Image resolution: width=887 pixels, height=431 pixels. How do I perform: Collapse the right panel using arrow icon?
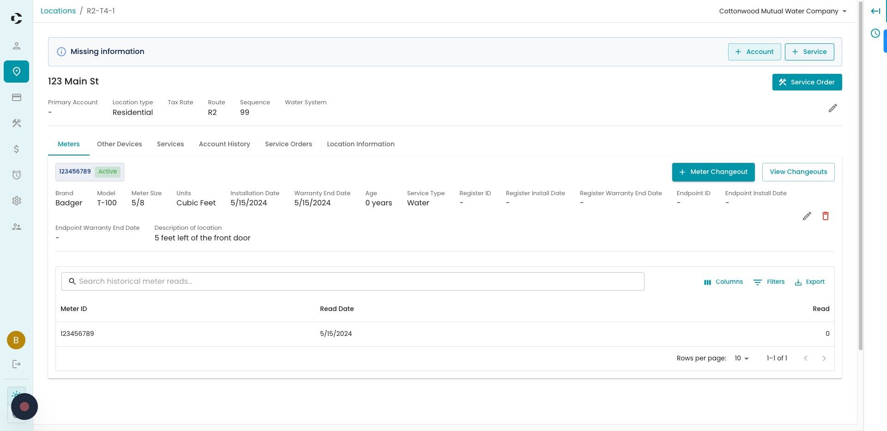(875, 11)
